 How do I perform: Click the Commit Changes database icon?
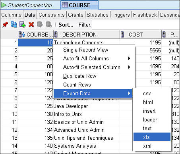coord(40,25)
